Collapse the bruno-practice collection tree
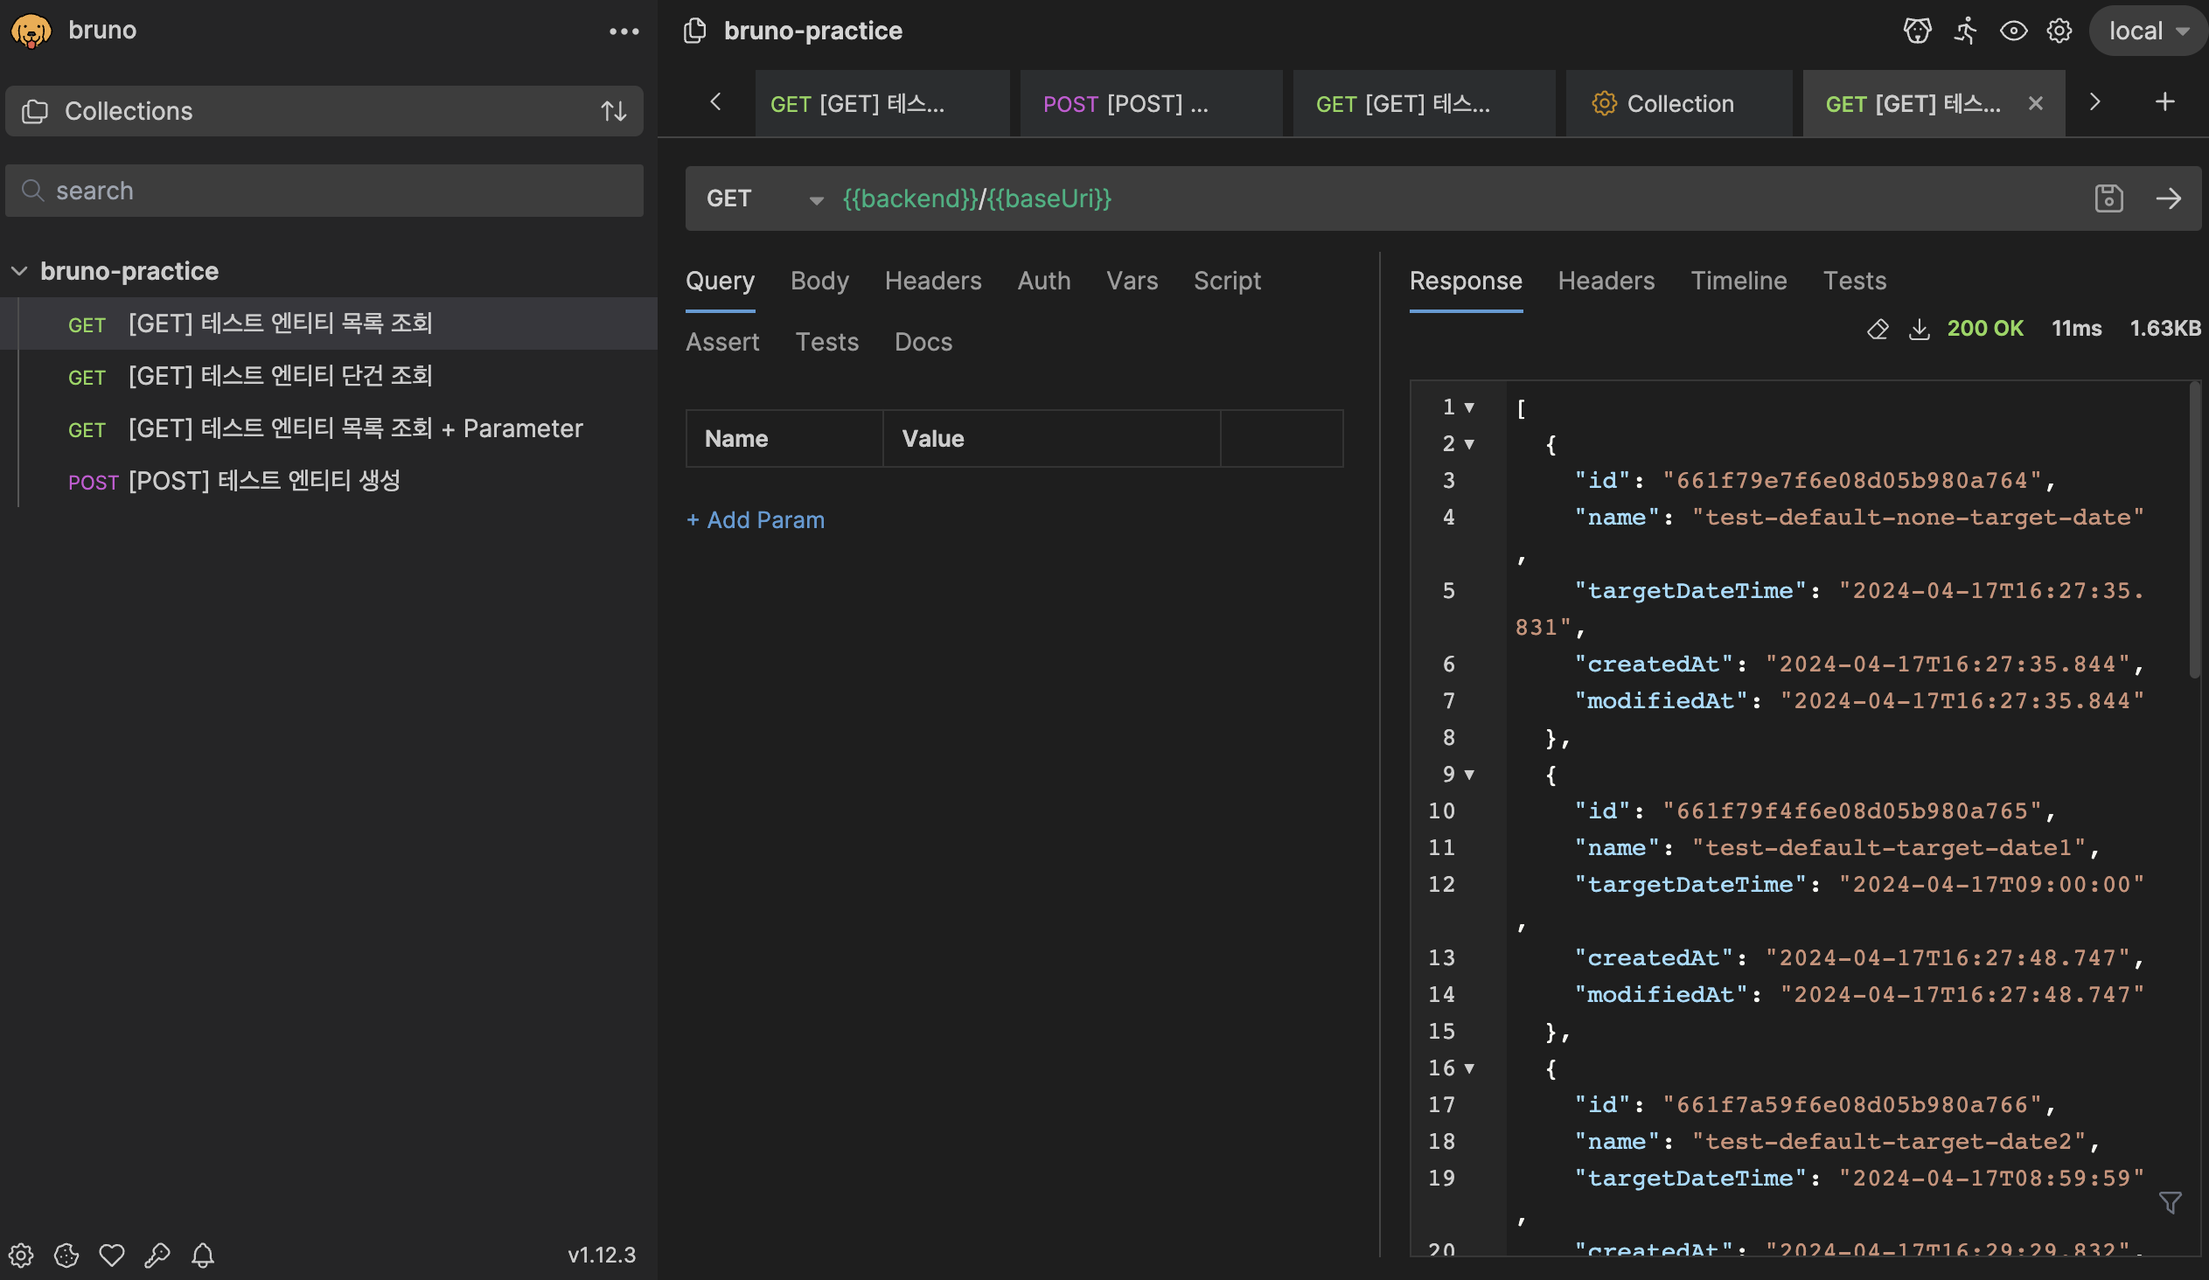Image resolution: width=2209 pixels, height=1280 pixels. (19, 272)
